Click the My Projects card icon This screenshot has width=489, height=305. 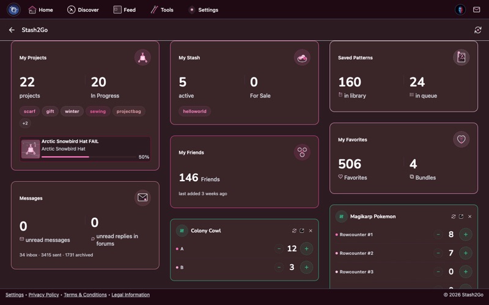(x=142, y=57)
